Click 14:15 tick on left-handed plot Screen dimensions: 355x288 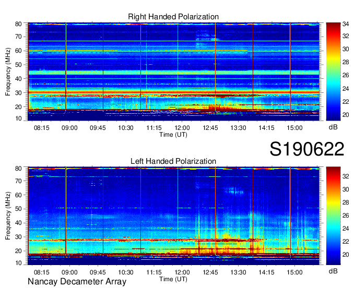266,272
